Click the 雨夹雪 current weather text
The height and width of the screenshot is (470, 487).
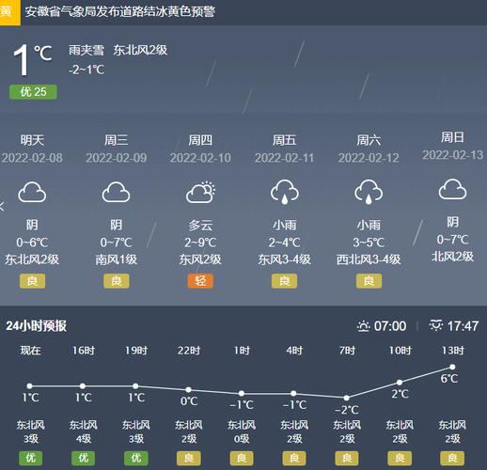[86, 50]
